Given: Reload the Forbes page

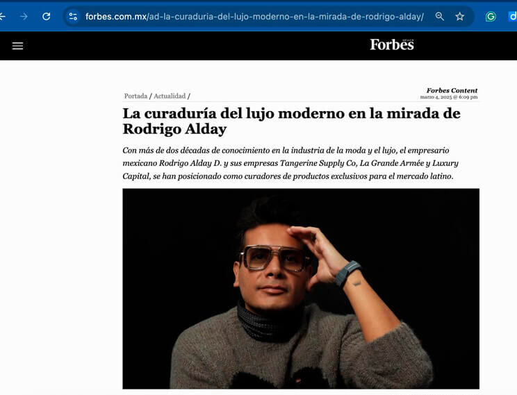Looking at the screenshot, I should 46,17.
